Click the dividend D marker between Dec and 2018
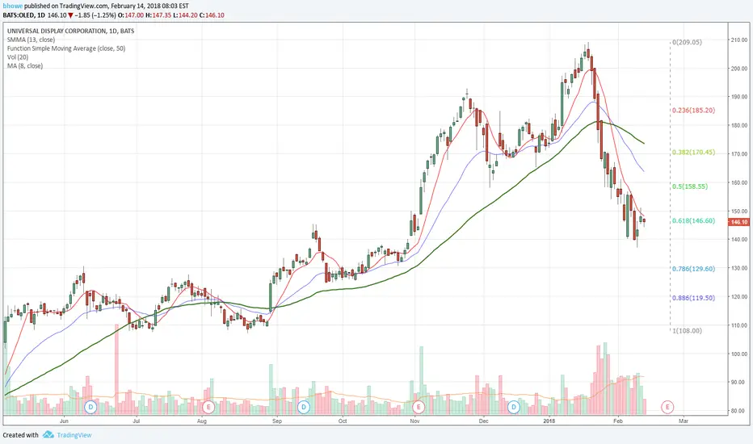Screen dimensions: 753x444 (x=514, y=408)
